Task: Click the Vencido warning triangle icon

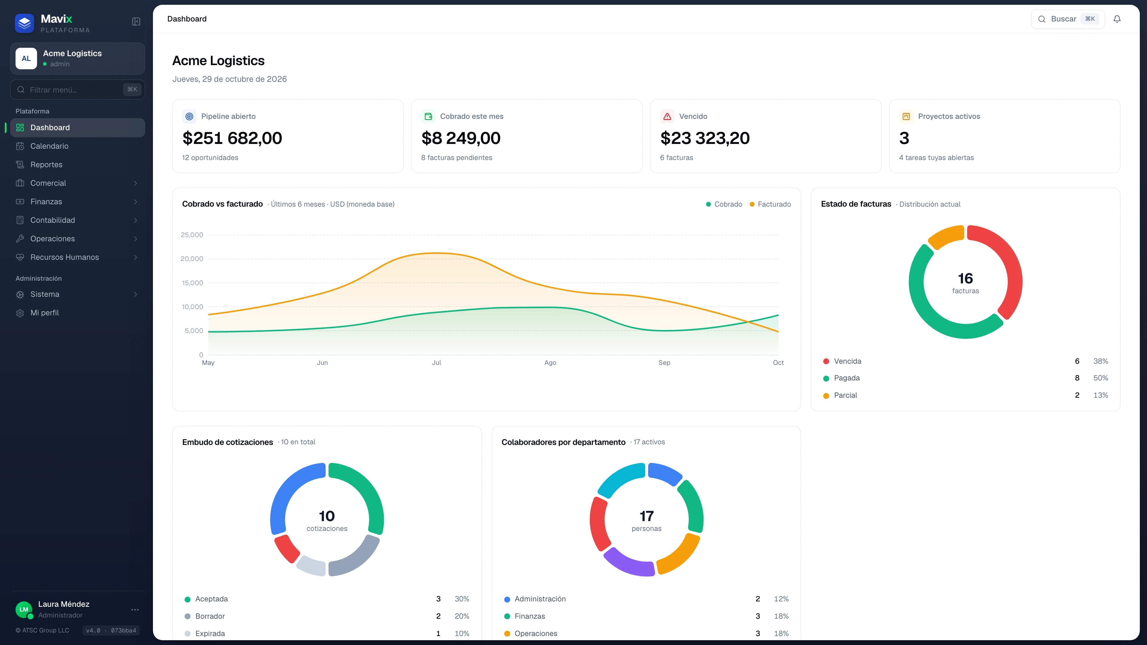Action: (x=667, y=116)
